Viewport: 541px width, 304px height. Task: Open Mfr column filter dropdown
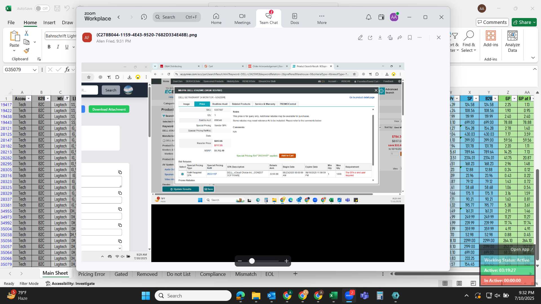click(67, 99)
